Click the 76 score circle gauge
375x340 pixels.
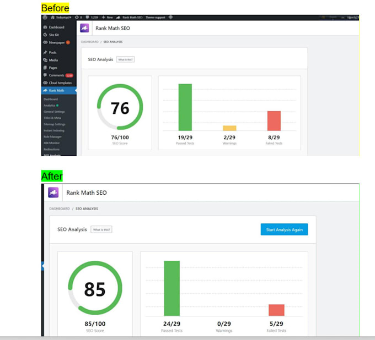(x=120, y=107)
